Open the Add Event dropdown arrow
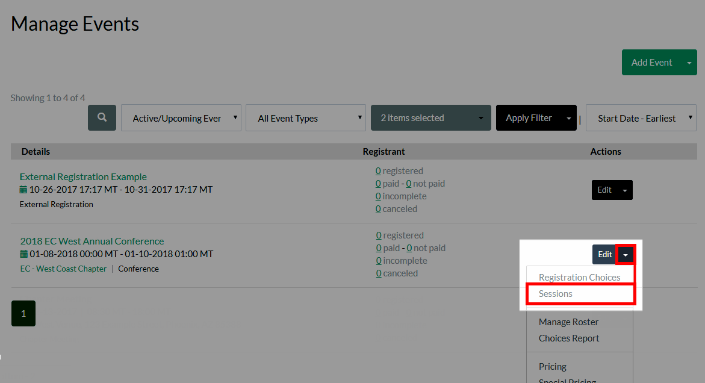Screen dimensions: 705x383 pyautogui.click(x=689, y=63)
